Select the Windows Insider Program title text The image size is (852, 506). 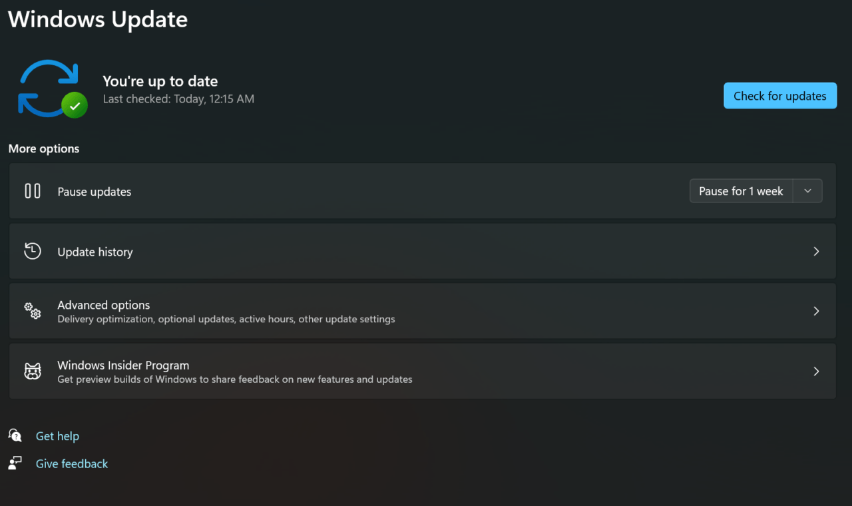tap(123, 366)
